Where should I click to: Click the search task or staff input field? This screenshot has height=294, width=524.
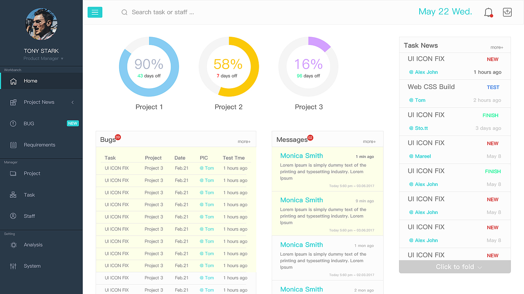[163, 12]
